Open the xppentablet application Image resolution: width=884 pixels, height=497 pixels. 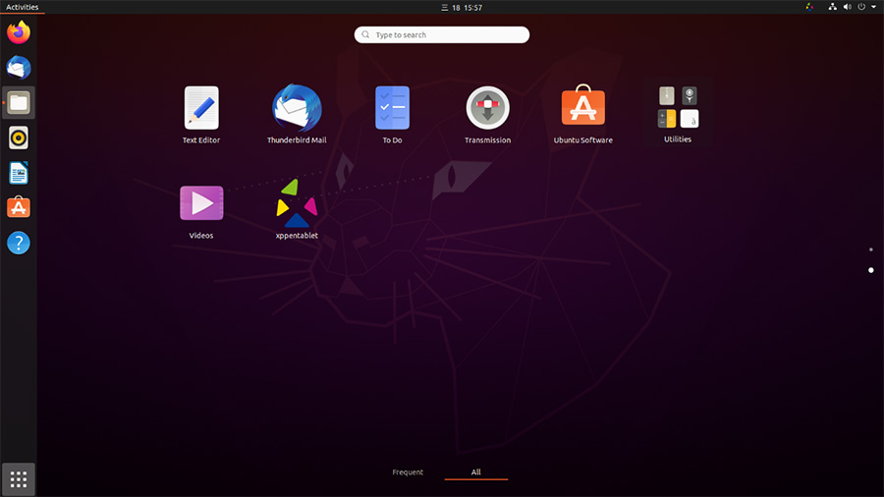pos(297,203)
